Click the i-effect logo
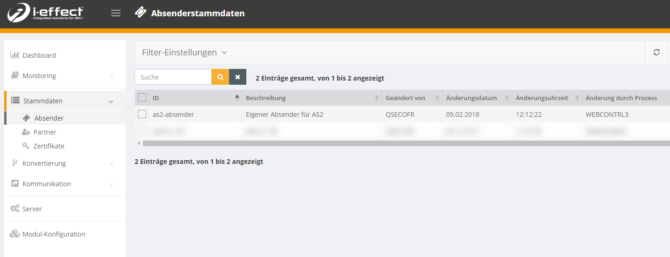This screenshot has width=670, height=257. [x=45, y=13]
